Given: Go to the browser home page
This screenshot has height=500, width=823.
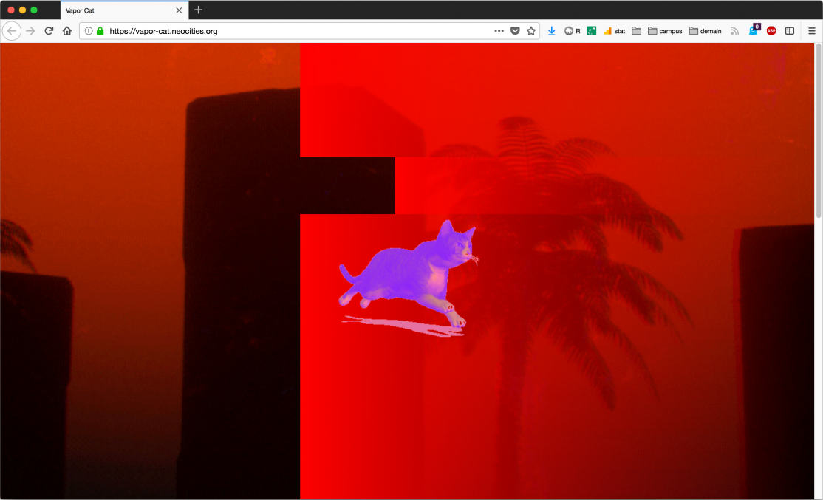Looking at the screenshot, I should [x=66, y=31].
